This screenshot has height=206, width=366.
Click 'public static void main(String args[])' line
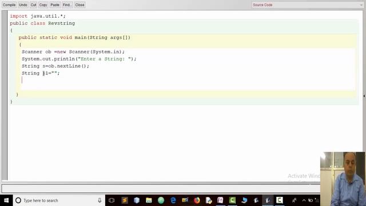pyautogui.click(x=74, y=38)
